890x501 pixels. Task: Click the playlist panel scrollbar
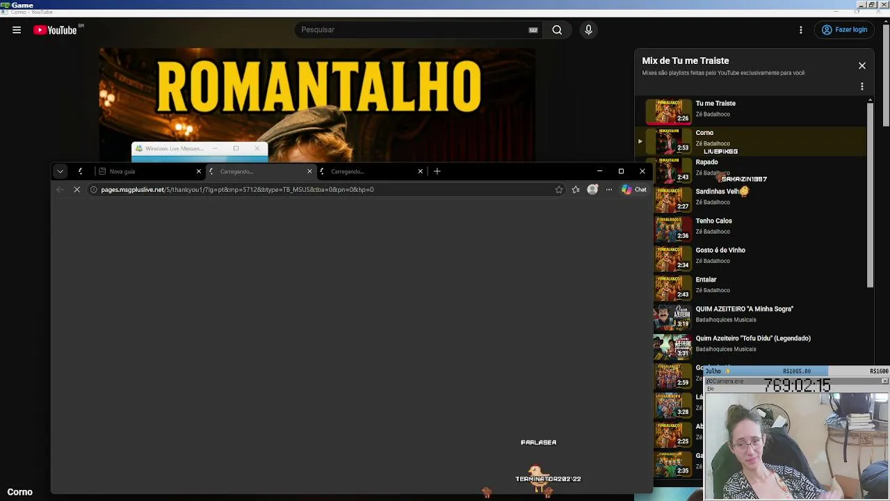(x=870, y=193)
